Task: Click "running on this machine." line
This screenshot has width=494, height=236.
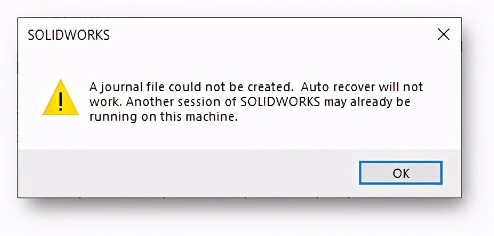Action: (163, 117)
